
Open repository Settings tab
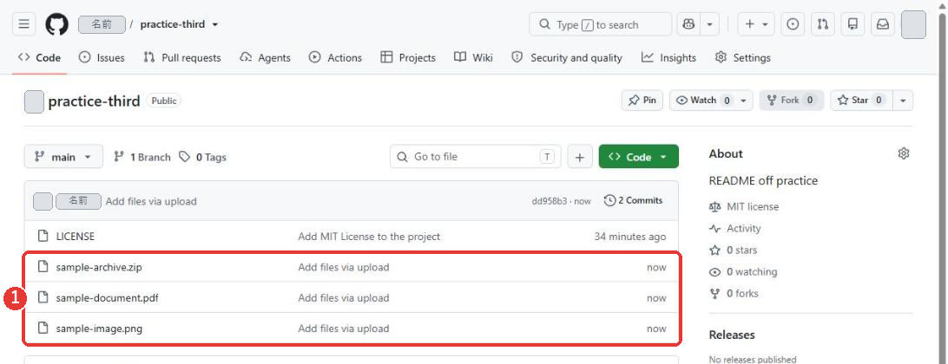coord(742,57)
